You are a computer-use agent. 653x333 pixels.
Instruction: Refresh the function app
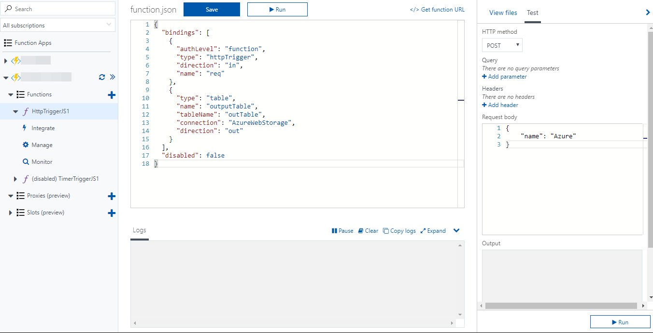(x=101, y=77)
